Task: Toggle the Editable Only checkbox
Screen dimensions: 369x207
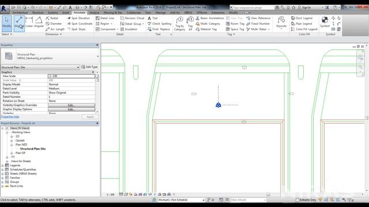Action: coord(298,200)
